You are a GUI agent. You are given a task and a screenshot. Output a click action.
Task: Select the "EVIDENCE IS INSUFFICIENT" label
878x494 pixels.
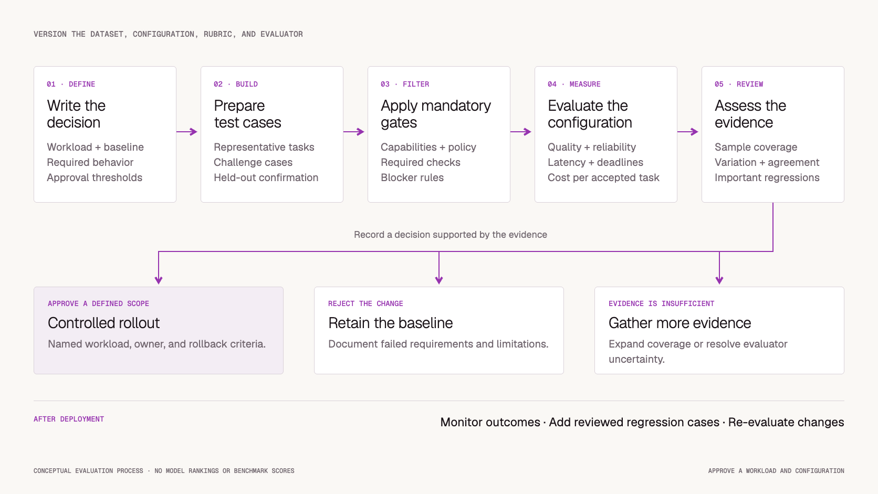[661, 303]
